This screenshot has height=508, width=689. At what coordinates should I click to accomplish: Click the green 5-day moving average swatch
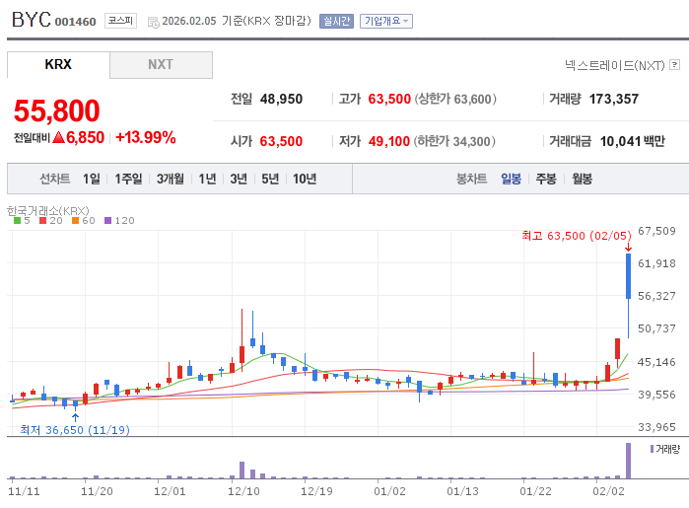point(17,220)
